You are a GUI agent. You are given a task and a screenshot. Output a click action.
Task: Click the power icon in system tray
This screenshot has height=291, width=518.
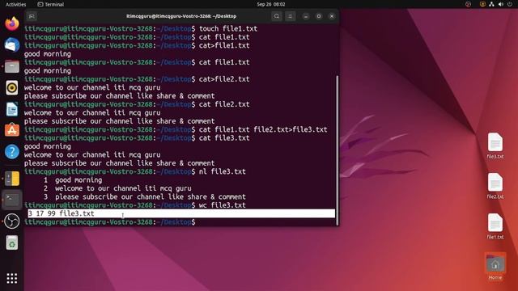coord(510,4)
